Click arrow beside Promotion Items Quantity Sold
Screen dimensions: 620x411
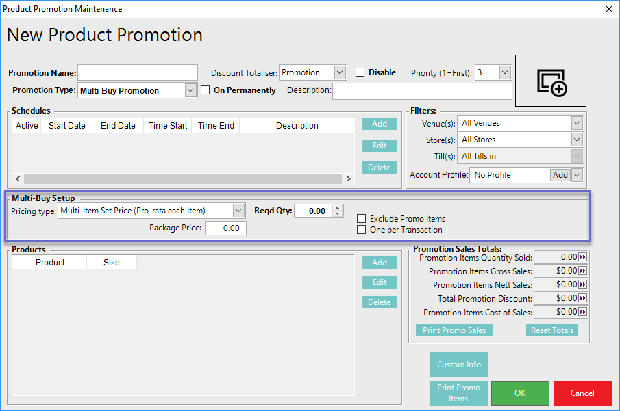pos(583,257)
